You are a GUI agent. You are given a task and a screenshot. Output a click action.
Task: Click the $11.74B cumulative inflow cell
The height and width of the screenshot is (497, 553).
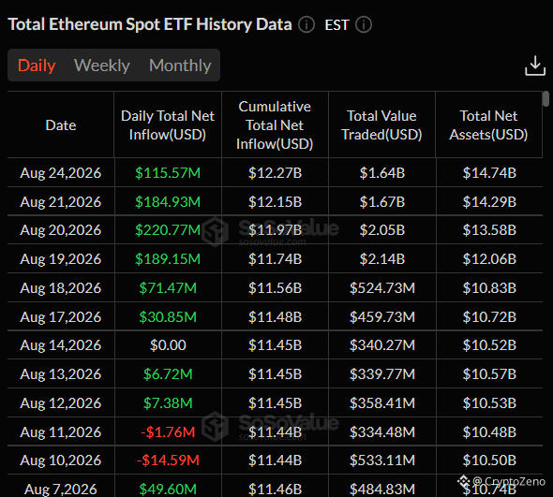[275, 259]
